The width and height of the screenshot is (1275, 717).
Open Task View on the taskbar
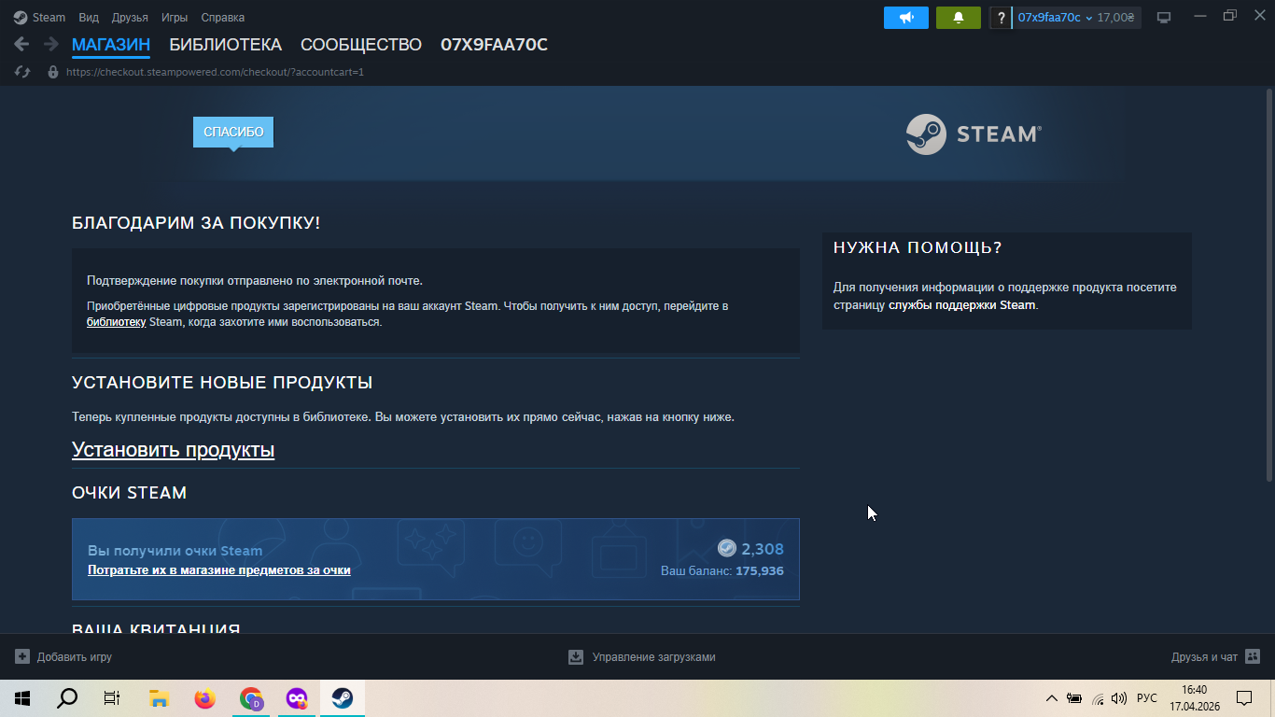[x=112, y=698]
